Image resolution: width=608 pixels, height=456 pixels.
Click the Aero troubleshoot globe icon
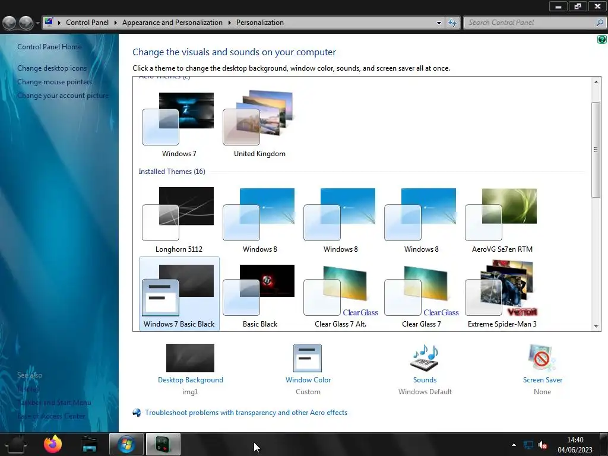[x=137, y=413]
